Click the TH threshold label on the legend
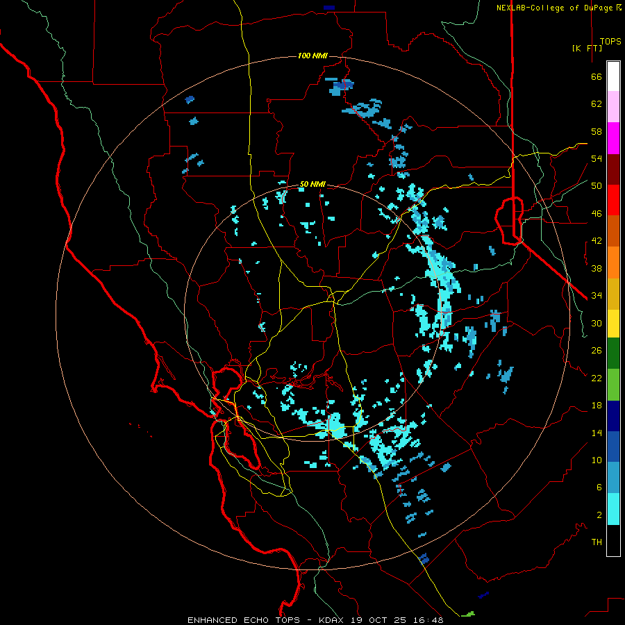The image size is (625, 625). pyautogui.click(x=597, y=542)
